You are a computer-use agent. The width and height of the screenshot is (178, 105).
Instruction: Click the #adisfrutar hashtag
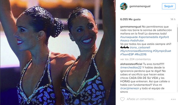point(137,41)
